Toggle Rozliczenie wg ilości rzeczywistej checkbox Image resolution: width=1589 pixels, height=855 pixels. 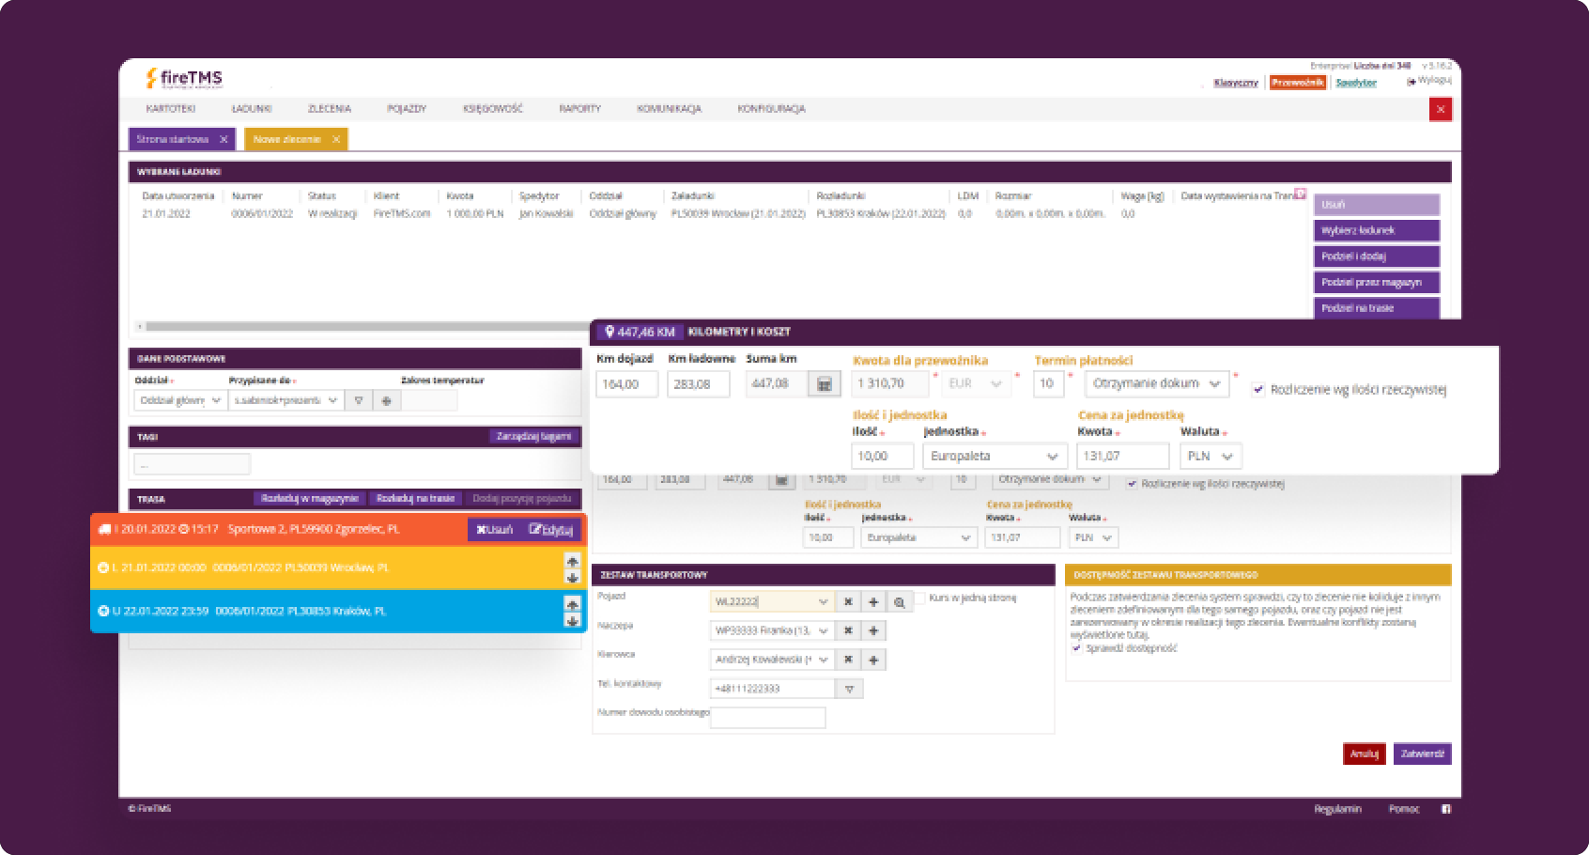tap(1258, 390)
